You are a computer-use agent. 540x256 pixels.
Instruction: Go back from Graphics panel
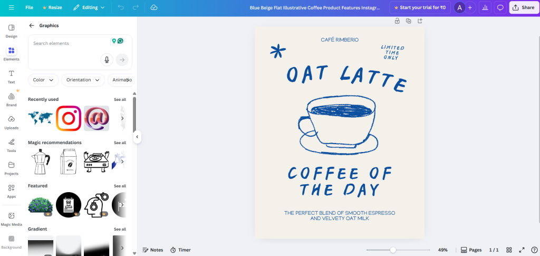click(32, 25)
